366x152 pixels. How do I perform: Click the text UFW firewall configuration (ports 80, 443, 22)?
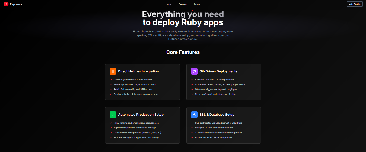[x=138, y=133]
